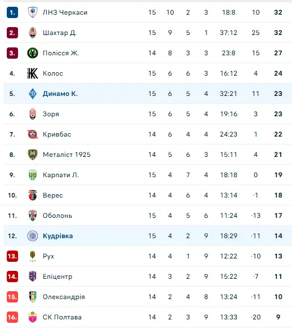Click the Зоря team crest
The height and width of the screenshot is (329, 292).
coord(33,114)
